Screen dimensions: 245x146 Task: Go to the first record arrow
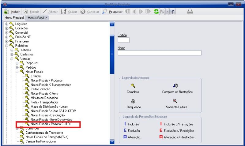click(x=127, y=12)
